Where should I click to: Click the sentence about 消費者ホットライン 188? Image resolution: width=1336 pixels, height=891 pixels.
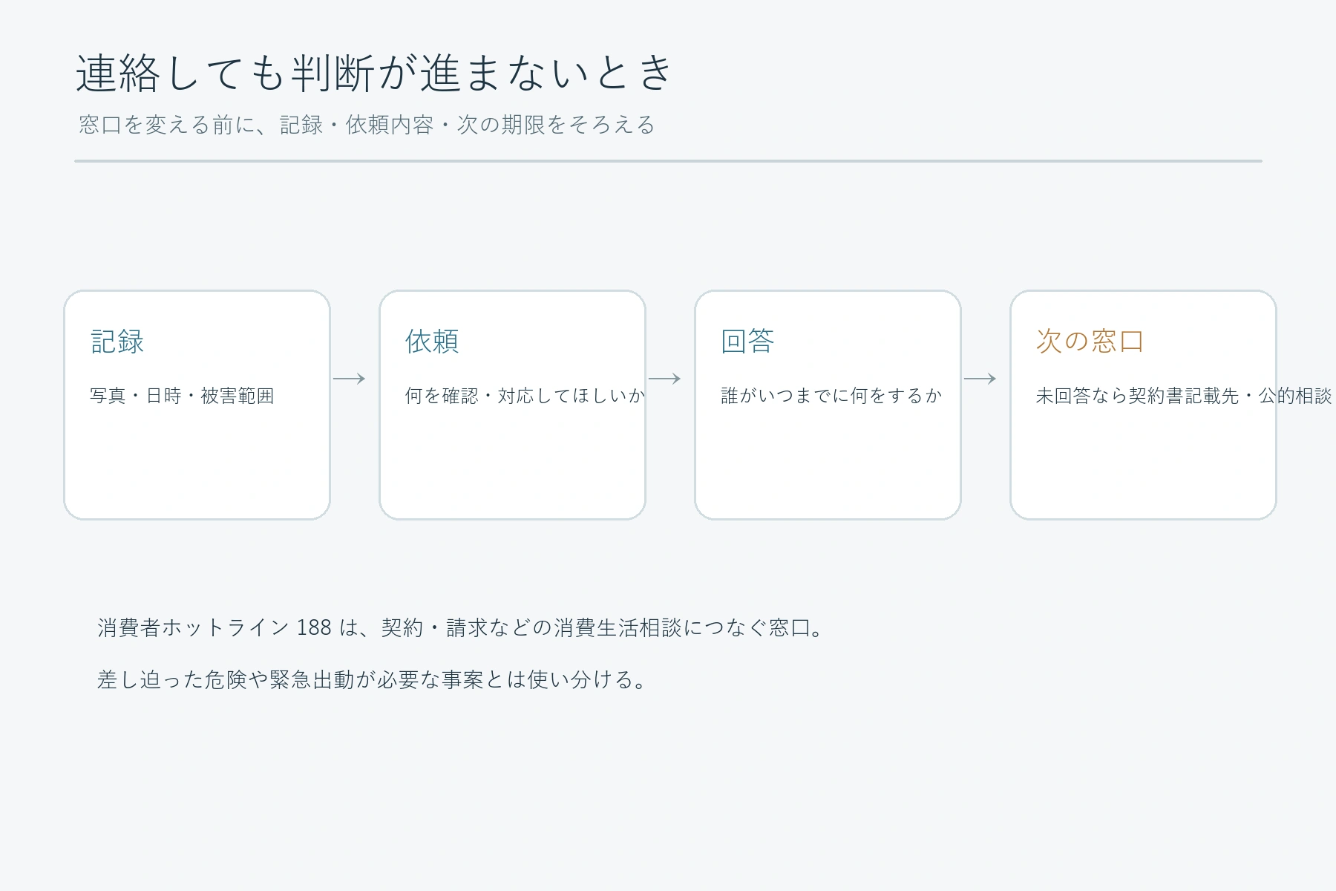[460, 628]
